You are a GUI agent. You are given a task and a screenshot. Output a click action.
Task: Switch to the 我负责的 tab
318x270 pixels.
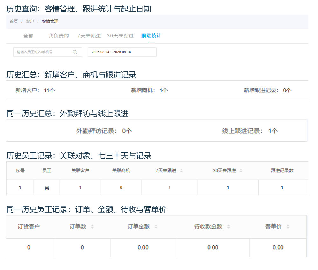pyautogui.click(x=59, y=36)
